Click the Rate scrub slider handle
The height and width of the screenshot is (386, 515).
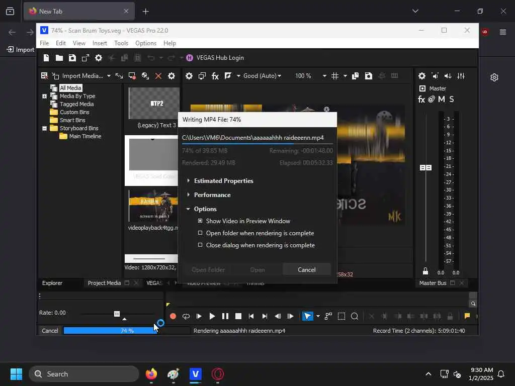pyautogui.click(x=117, y=314)
